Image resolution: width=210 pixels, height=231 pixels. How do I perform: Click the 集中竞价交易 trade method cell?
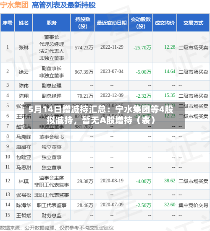[x=193, y=205]
